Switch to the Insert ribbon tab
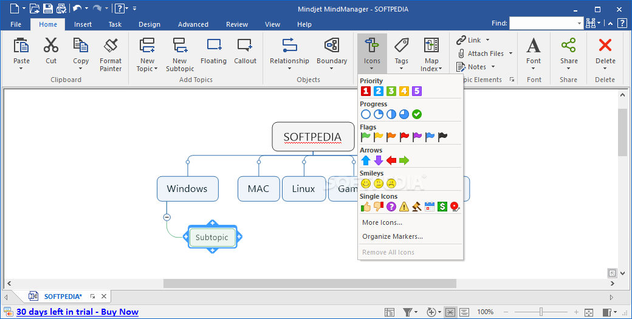Image resolution: width=632 pixels, height=319 pixels. pyautogui.click(x=83, y=24)
